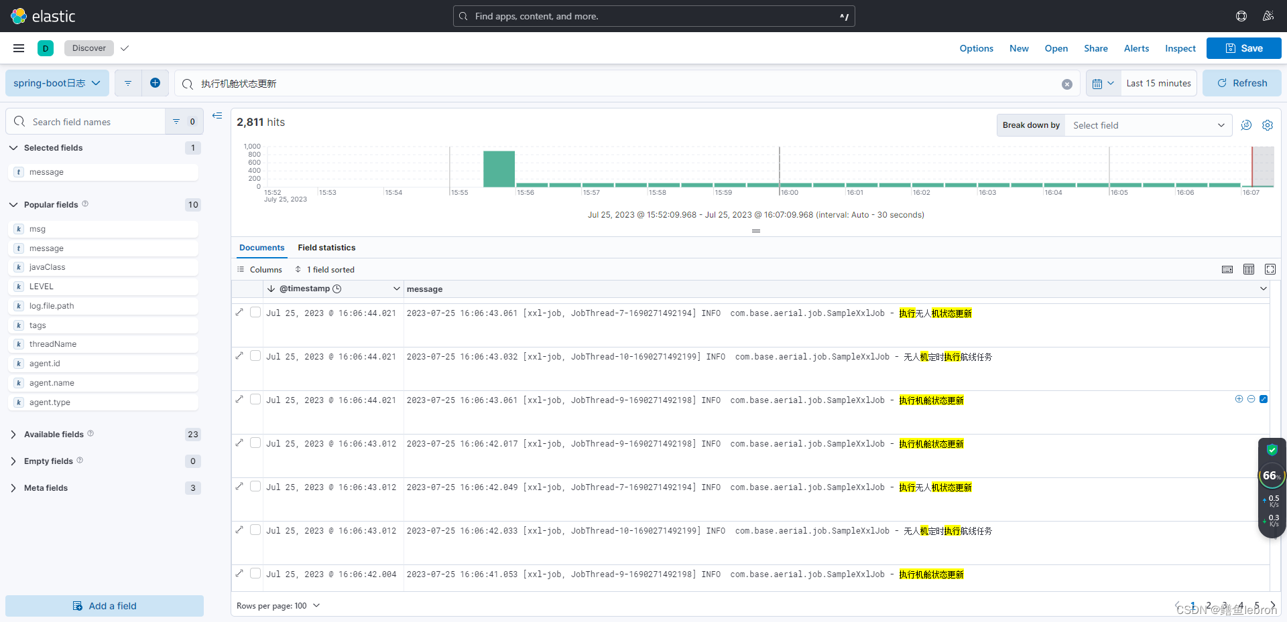Image resolution: width=1287 pixels, height=622 pixels.
Task: Save the current search
Action: point(1243,48)
